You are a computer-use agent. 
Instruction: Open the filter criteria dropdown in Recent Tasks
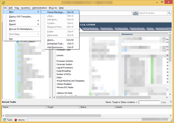coord(137,102)
